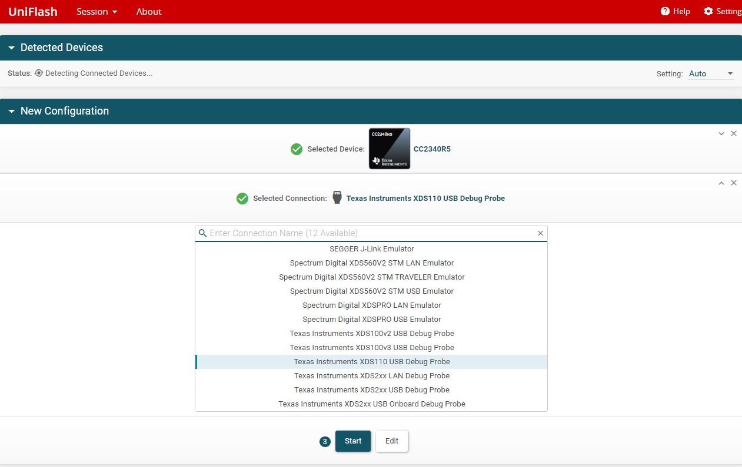
Task: Select Spectrum Digital XDSPRO USB Emulator
Action: click(371, 319)
